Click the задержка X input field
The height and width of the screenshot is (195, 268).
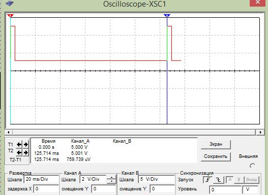pyautogui.click(x=46, y=189)
